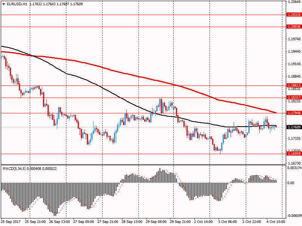Click the 26 Sep 13:00 time label
This screenshot has width=302, height=226.
click(x=60, y=222)
